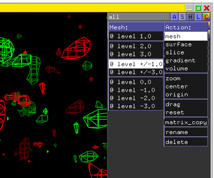Click 'delete' action entry
The width and height of the screenshot is (214, 178).
point(186,142)
